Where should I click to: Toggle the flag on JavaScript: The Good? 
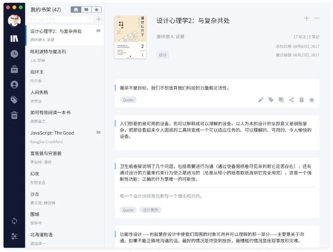(99, 132)
